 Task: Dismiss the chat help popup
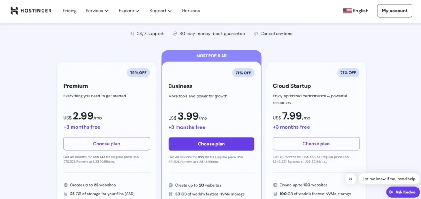(x=350, y=179)
